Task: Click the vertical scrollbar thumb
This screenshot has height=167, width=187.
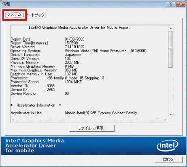Action: (x=171, y=49)
